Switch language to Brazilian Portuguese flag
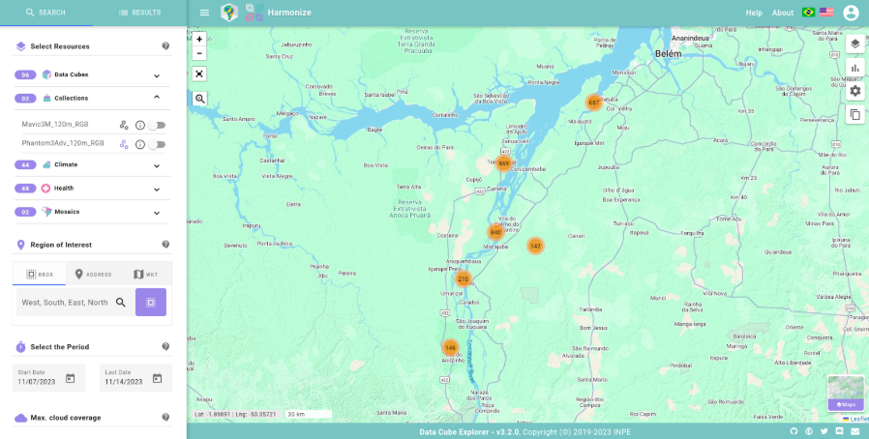Viewport: 869px width, 439px height. tap(808, 13)
